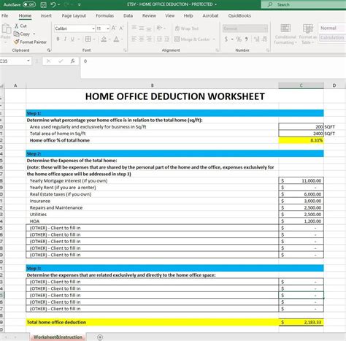Toggle Bold formatting
Image resolution: width=346 pixels, height=341 pixels.
[58, 39]
